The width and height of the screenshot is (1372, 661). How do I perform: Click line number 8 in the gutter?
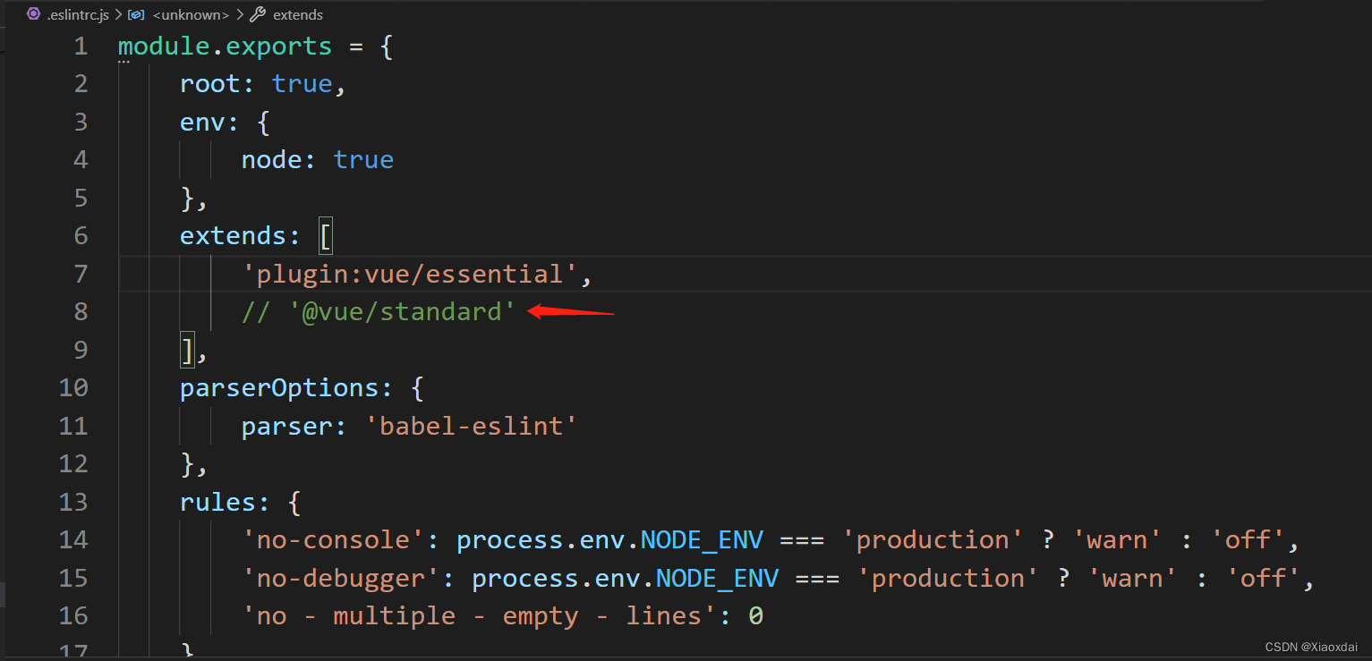(x=81, y=311)
